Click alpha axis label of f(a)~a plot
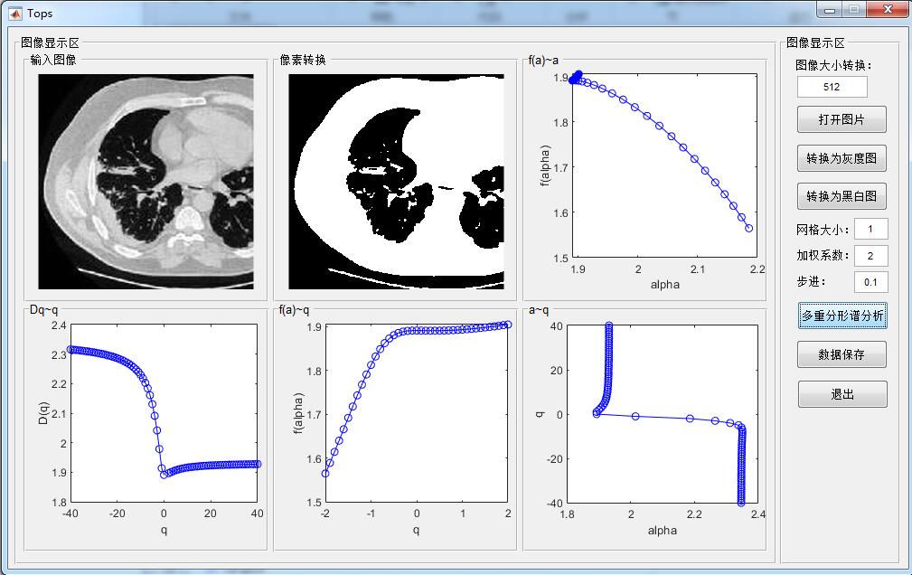Image resolution: width=912 pixels, height=575 pixels. [665, 285]
